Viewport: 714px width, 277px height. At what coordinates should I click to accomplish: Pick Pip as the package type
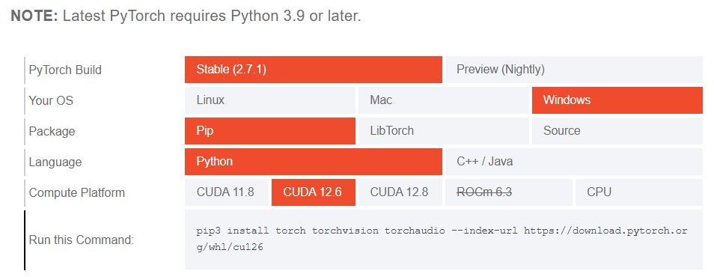[x=270, y=131]
